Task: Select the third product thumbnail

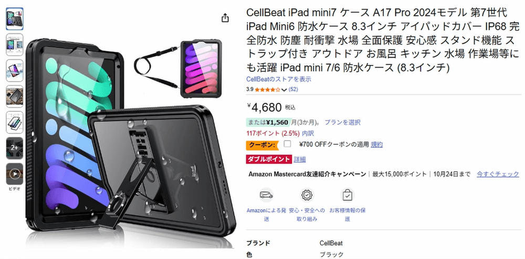Action: click(14, 70)
